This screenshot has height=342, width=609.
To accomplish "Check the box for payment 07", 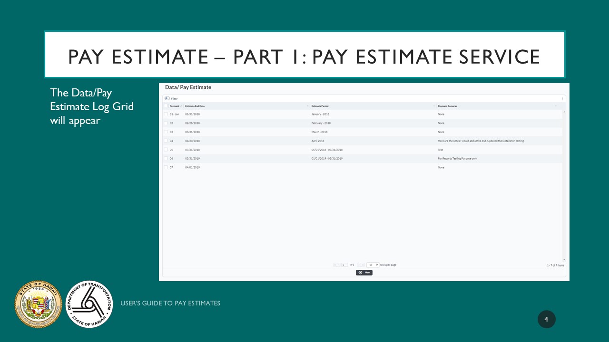I will [x=166, y=168].
